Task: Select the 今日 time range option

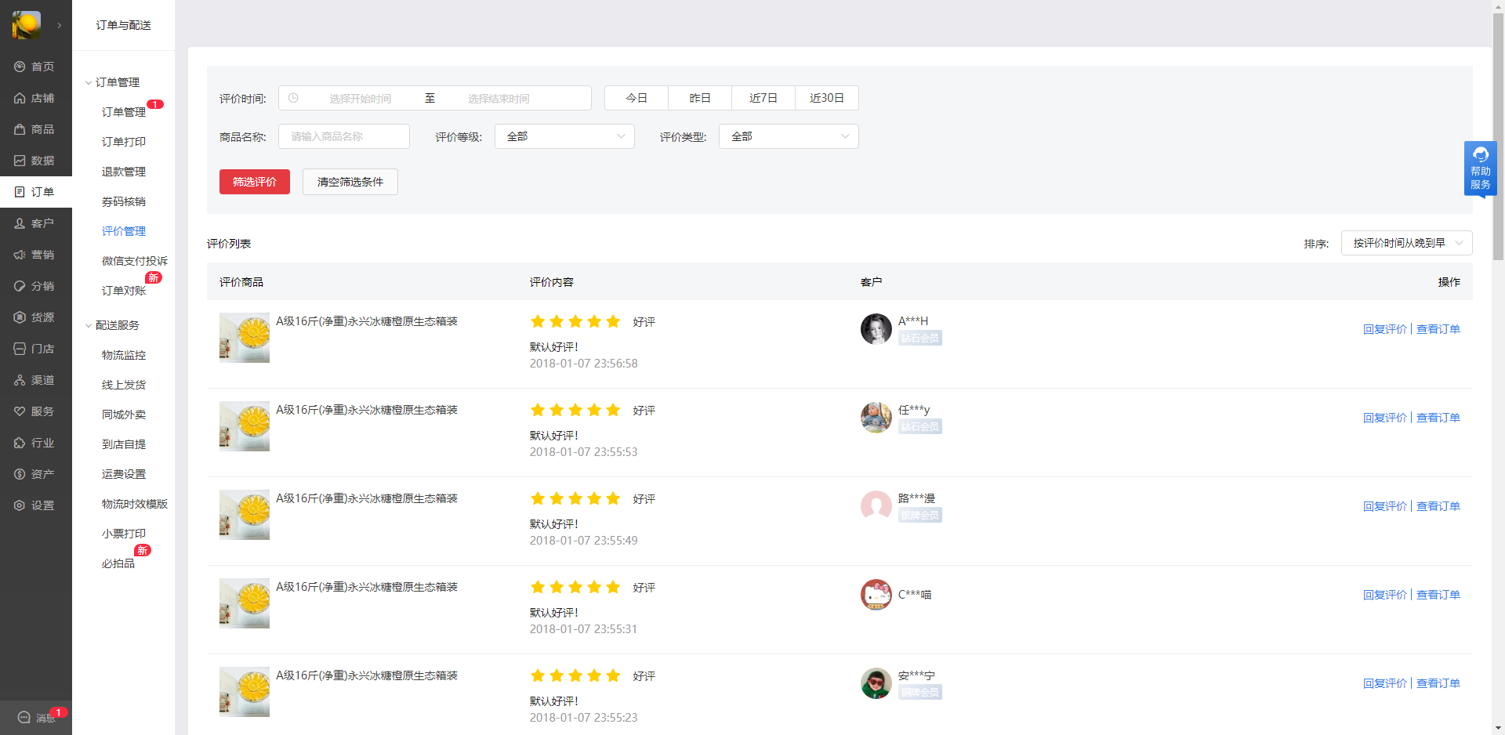Action: pos(636,98)
